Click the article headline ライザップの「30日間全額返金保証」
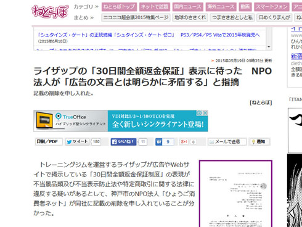 [x=153, y=76]
